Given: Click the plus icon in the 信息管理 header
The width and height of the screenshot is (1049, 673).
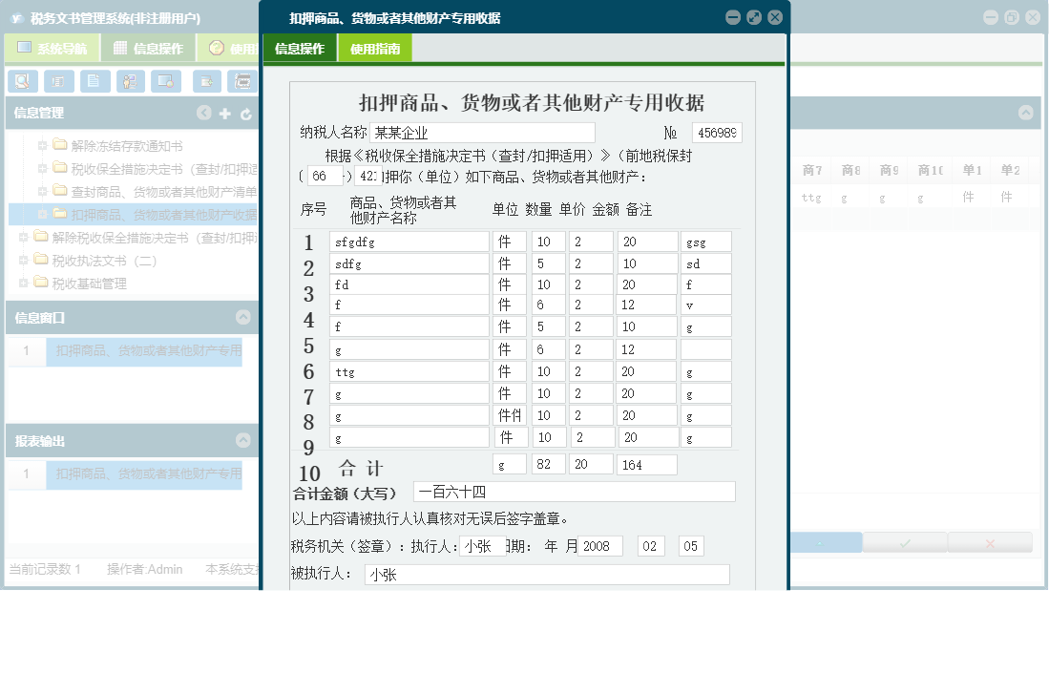Looking at the screenshot, I should pyautogui.click(x=222, y=113).
